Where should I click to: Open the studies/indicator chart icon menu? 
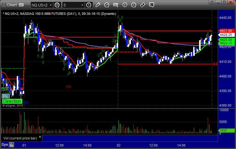click(107, 5)
